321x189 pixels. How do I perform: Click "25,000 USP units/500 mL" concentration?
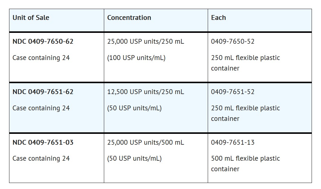(145, 142)
